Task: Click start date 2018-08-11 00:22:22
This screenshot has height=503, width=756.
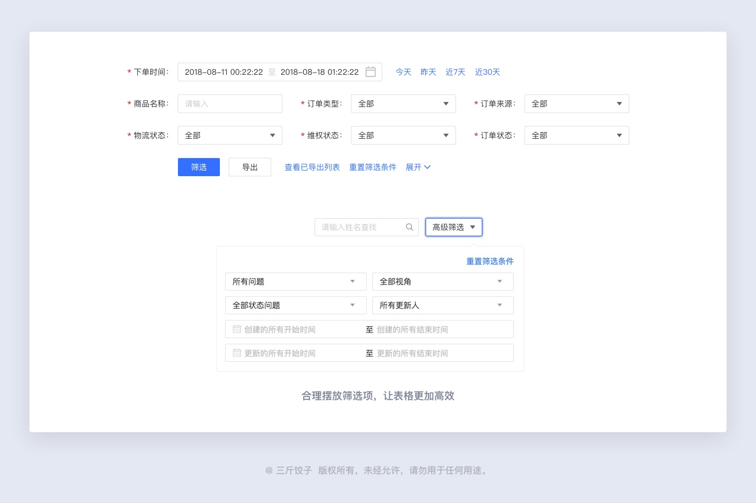Action: click(x=224, y=72)
